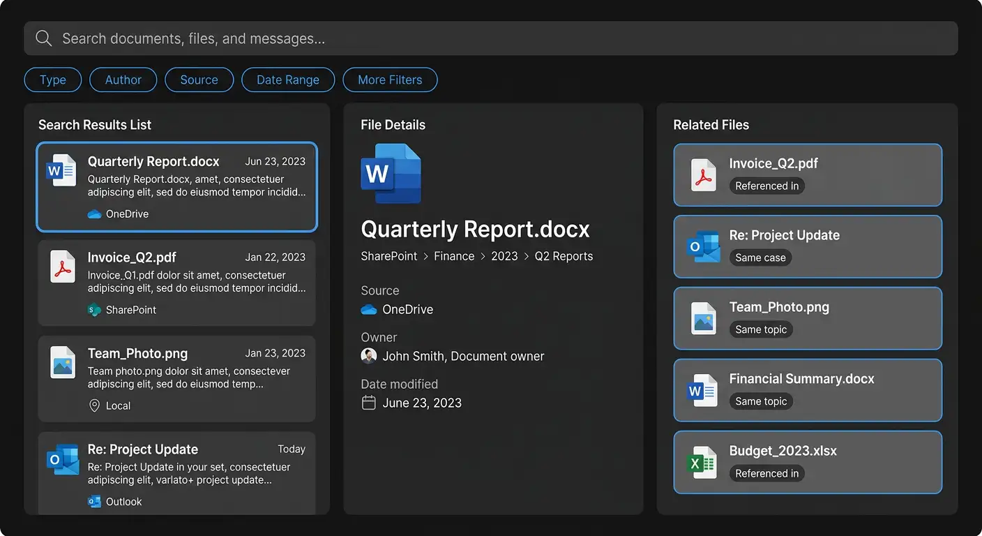Screen dimensions: 982x536
Task: Click SharePoint source label under Invoice_Q2.pdf
Action: pyautogui.click(x=131, y=310)
